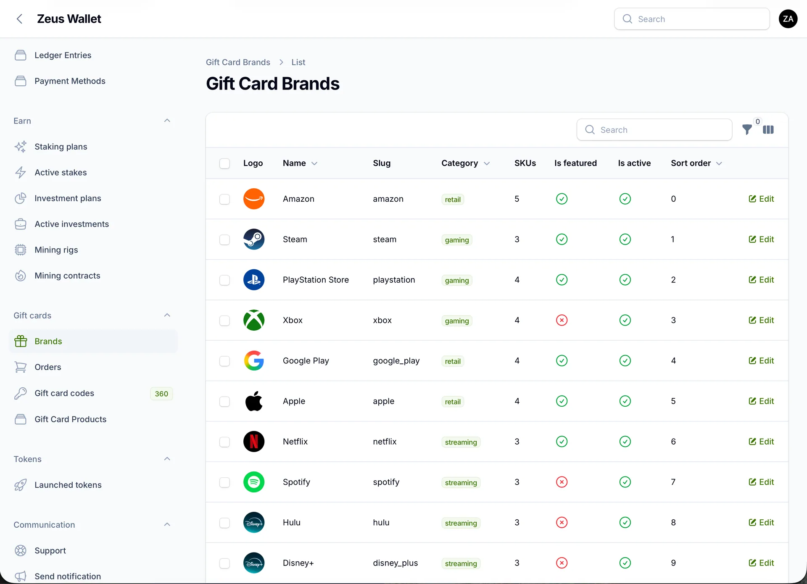Image resolution: width=807 pixels, height=584 pixels.
Task: Open the table filter funnel icon
Action: 747,130
